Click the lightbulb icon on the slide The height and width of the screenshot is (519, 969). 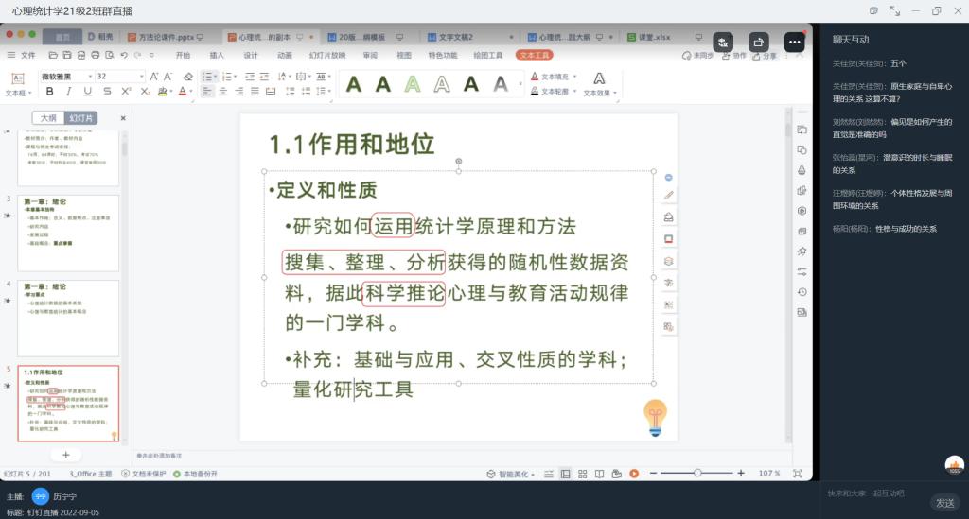[655, 416]
